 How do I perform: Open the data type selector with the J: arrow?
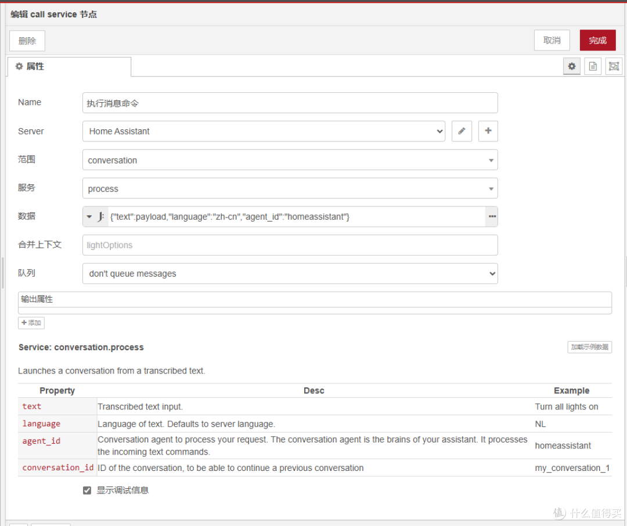click(x=95, y=216)
